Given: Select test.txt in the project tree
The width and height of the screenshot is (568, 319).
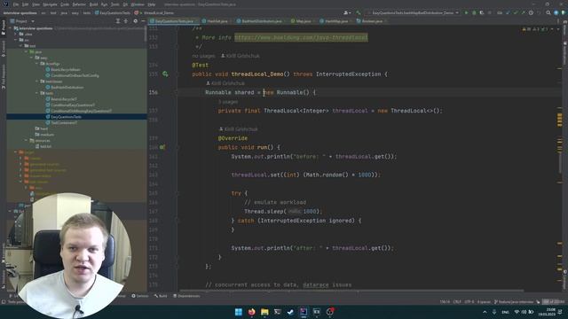Looking at the screenshot, I should 43,146.
